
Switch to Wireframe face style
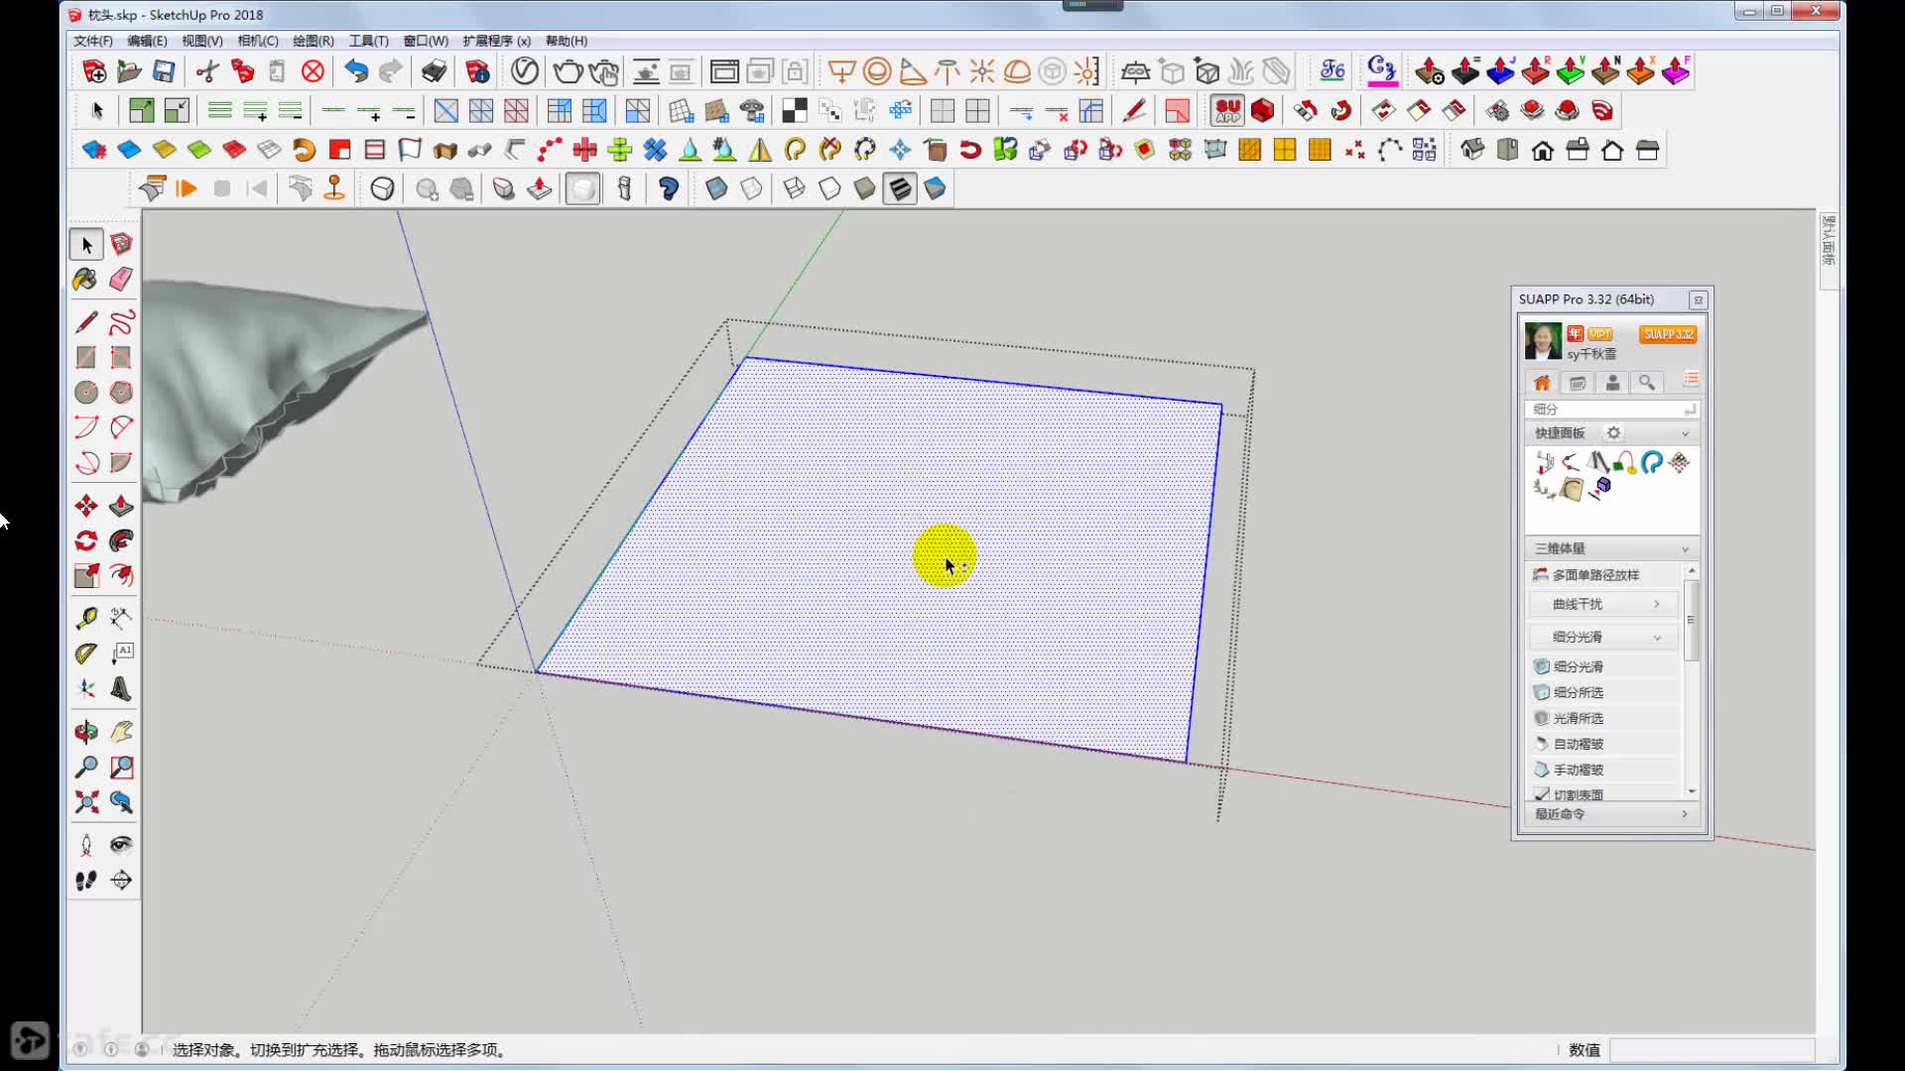click(794, 188)
